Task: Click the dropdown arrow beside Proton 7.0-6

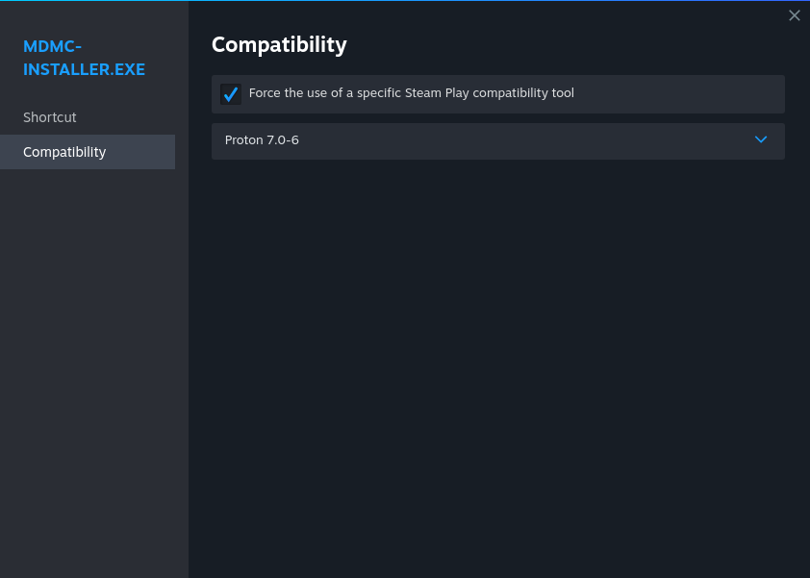Action: 761,139
